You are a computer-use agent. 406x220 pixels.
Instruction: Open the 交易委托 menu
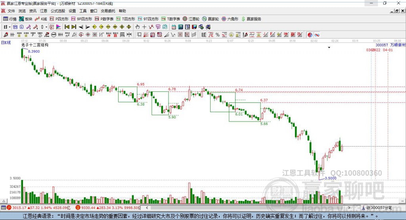point(108,11)
